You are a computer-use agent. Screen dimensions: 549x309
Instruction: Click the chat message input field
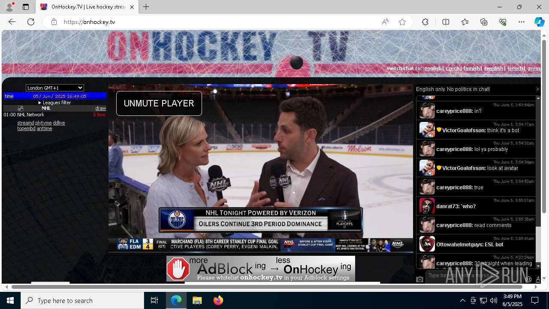pos(474,276)
